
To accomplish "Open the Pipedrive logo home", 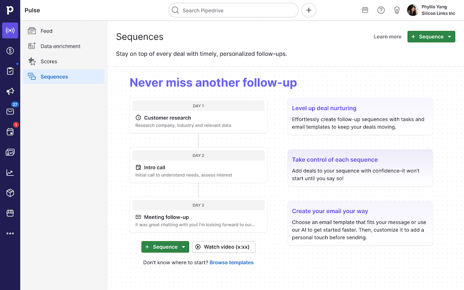I will coord(10,10).
